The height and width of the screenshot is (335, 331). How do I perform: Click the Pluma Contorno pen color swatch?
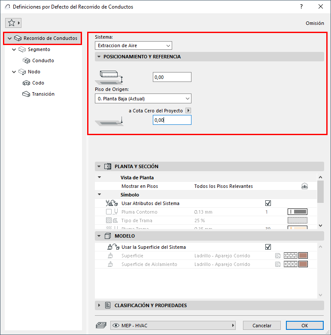(298, 212)
